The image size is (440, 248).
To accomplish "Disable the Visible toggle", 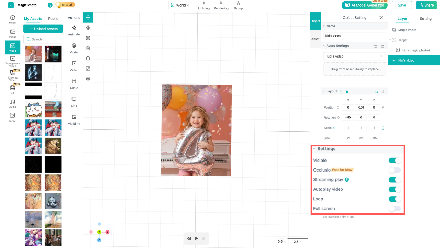I will (395, 161).
